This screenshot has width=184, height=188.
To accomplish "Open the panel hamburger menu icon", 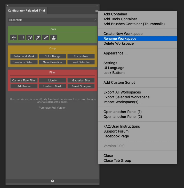I will click(x=97, y=11).
